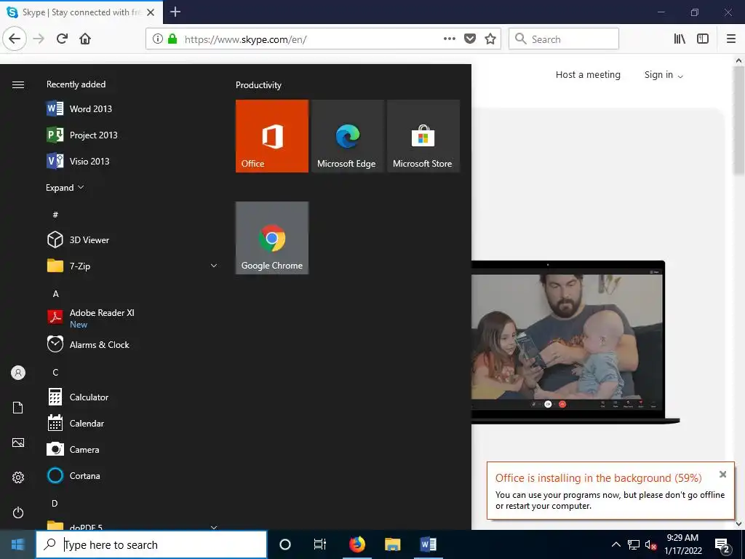Launch Calculator from Start menu

pyautogui.click(x=89, y=397)
